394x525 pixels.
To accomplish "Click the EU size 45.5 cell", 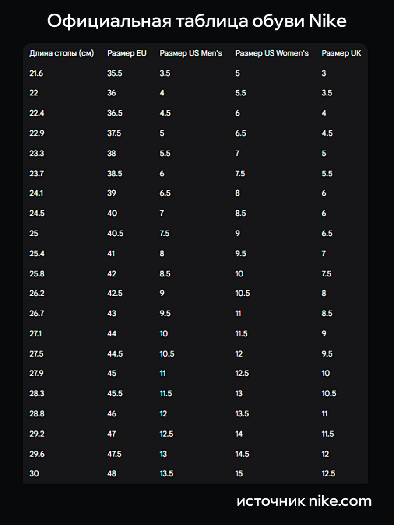I will pos(115,394).
